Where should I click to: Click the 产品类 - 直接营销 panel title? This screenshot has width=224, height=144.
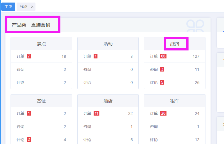pos(31,25)
